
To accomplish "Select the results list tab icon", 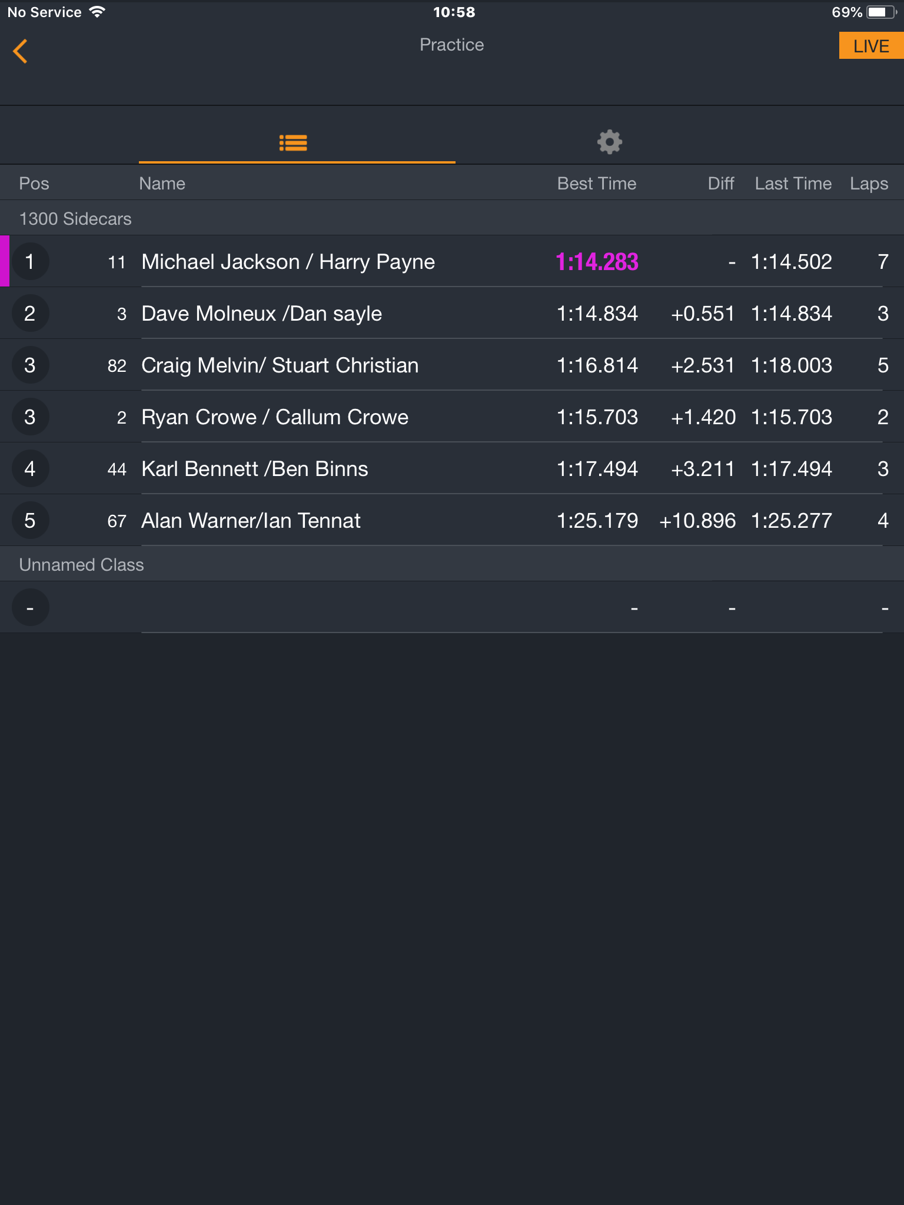I will (x=293, y=142).
